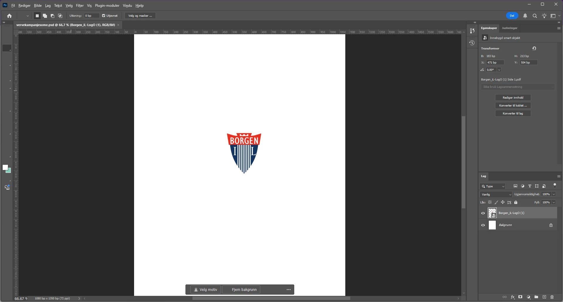Image resolution: width=563 pixels, height=302 pixels.
Task: Link layers using chain icon
Action: (505, 297)
